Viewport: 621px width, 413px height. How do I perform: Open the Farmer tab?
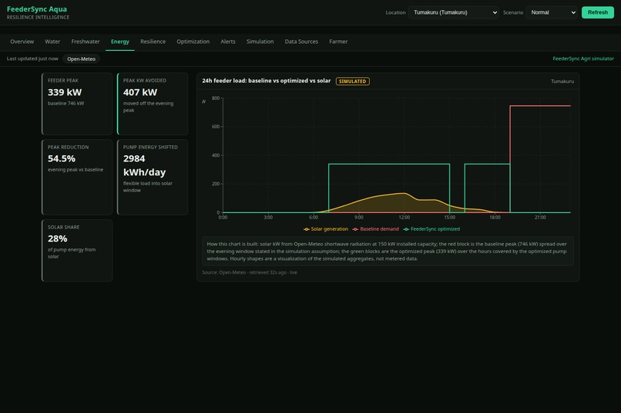click(x=338, y=42)
